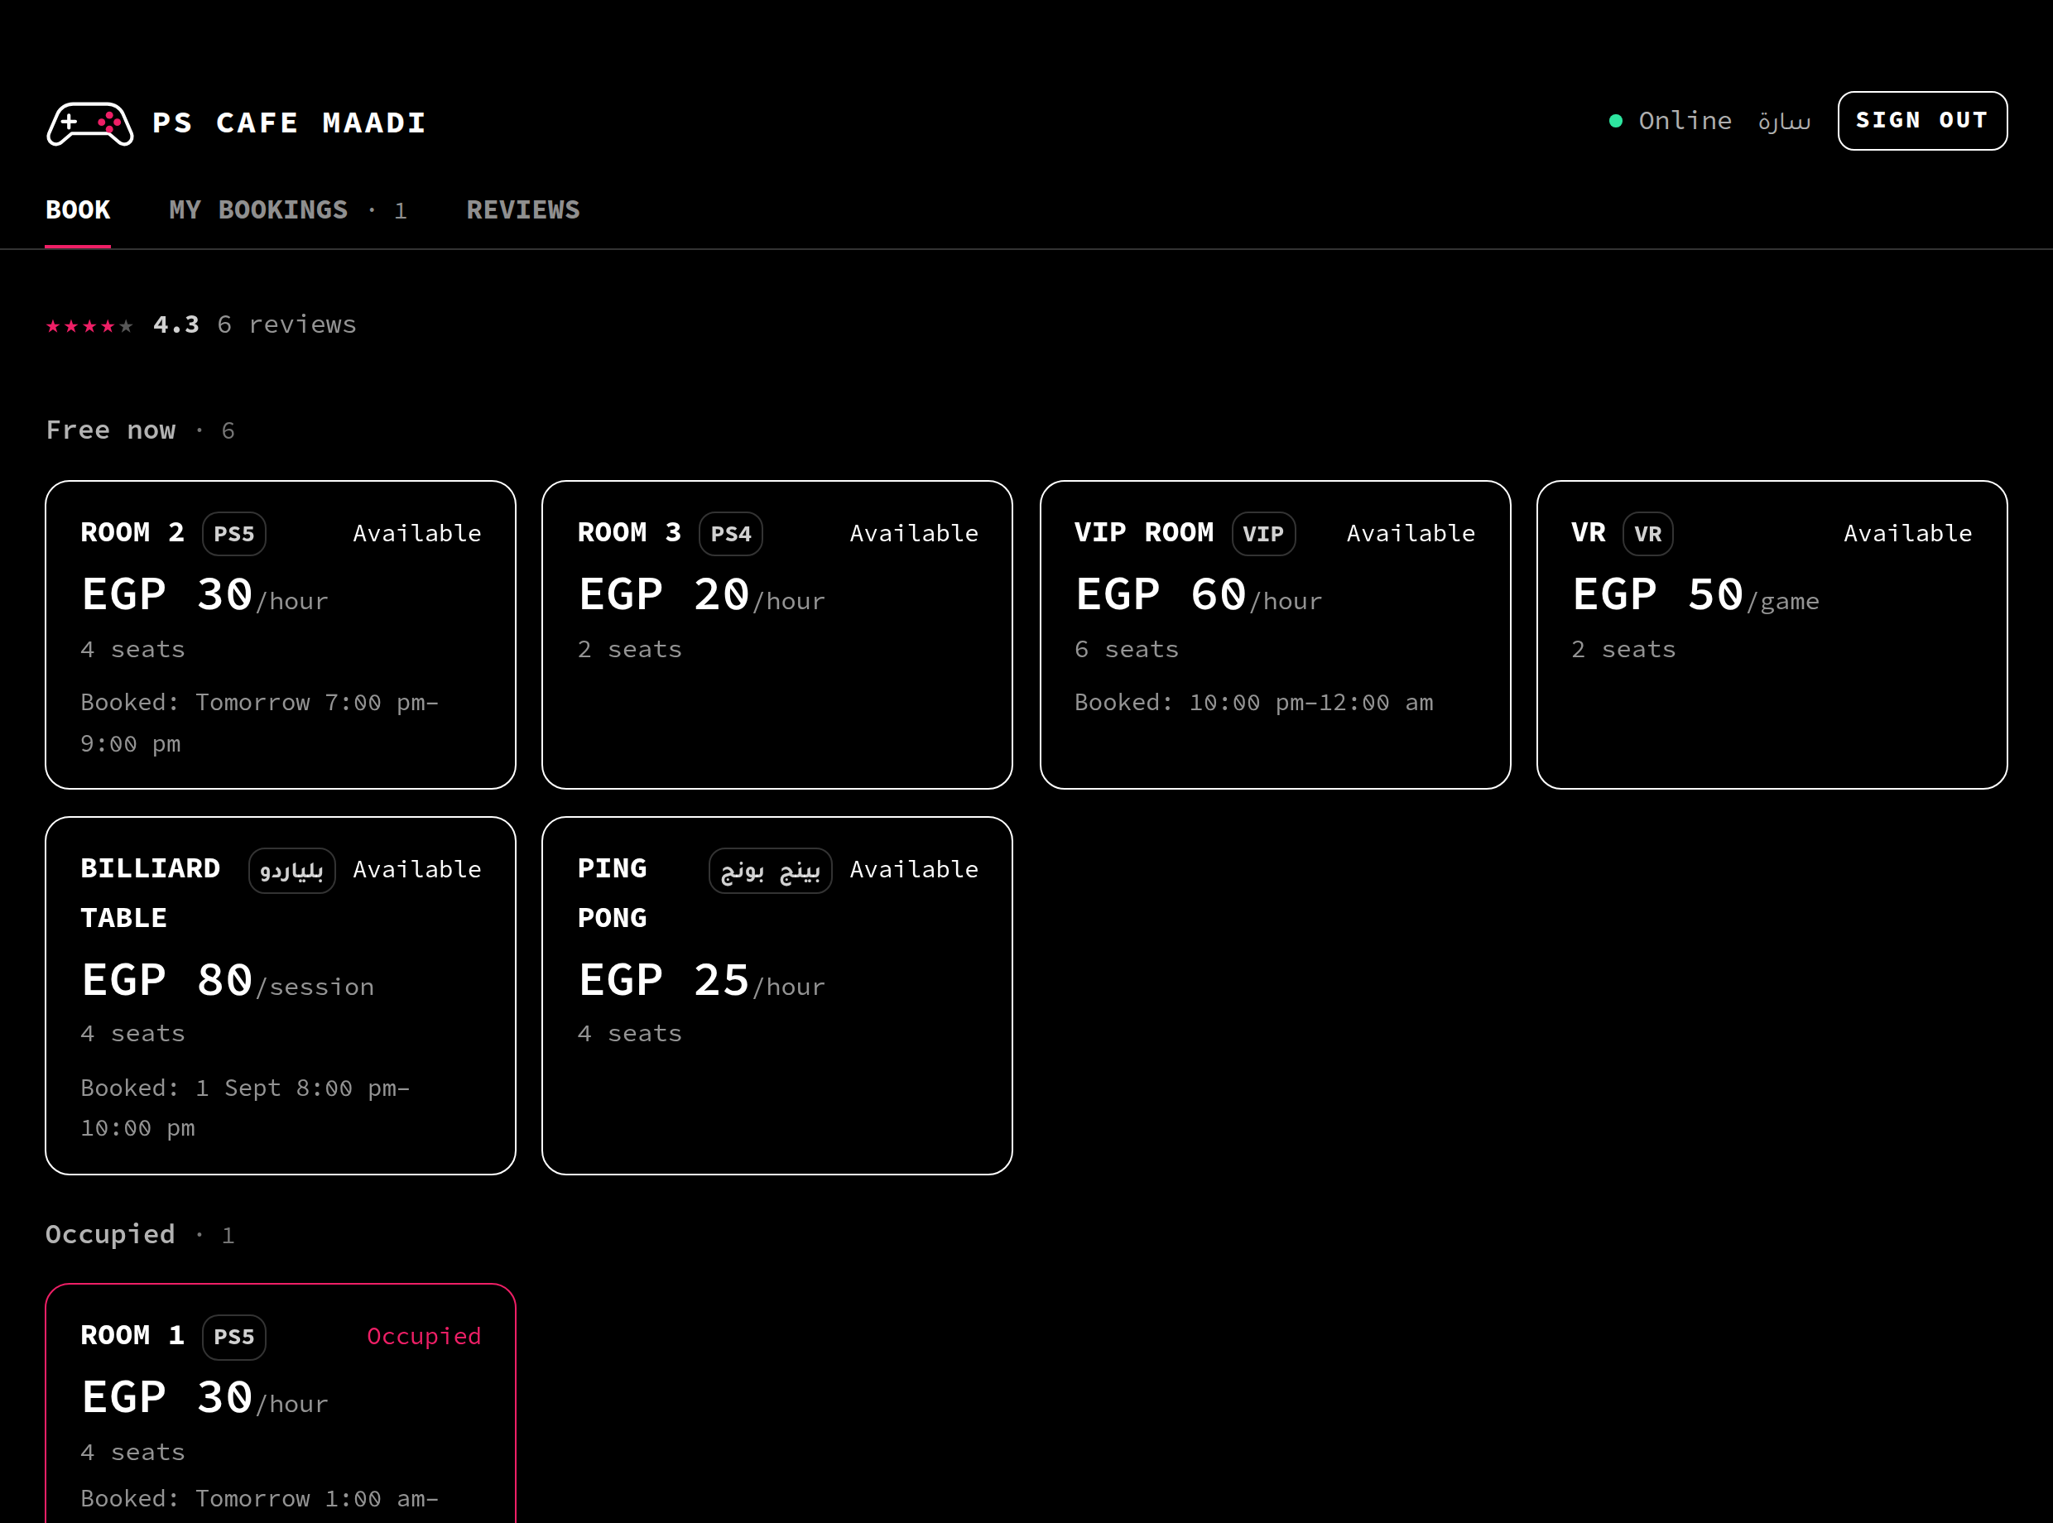
Task: Click 'EGP 25/hour' price on Ping Pong
Action: point(701,980)
